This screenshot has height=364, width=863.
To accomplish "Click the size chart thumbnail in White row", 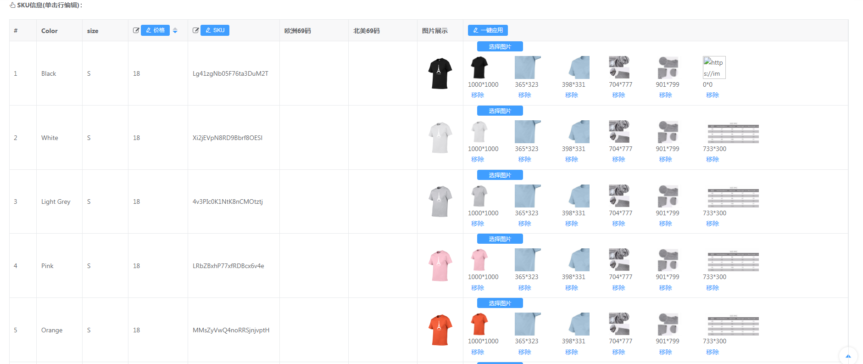I will tap(733, 133).
